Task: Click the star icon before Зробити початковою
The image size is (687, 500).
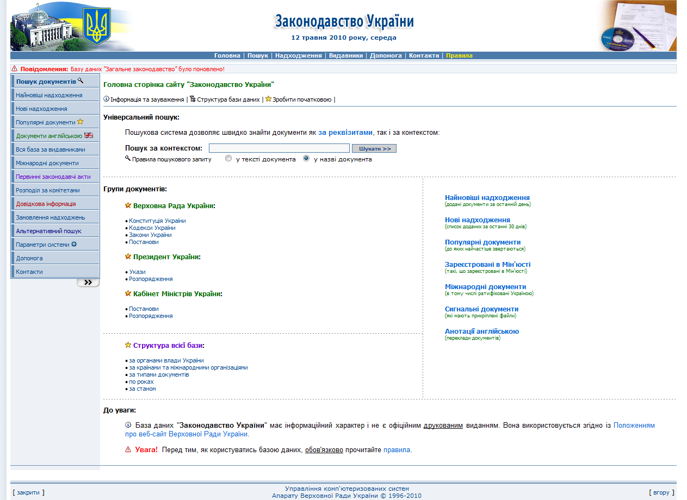Action: point(268,99)
